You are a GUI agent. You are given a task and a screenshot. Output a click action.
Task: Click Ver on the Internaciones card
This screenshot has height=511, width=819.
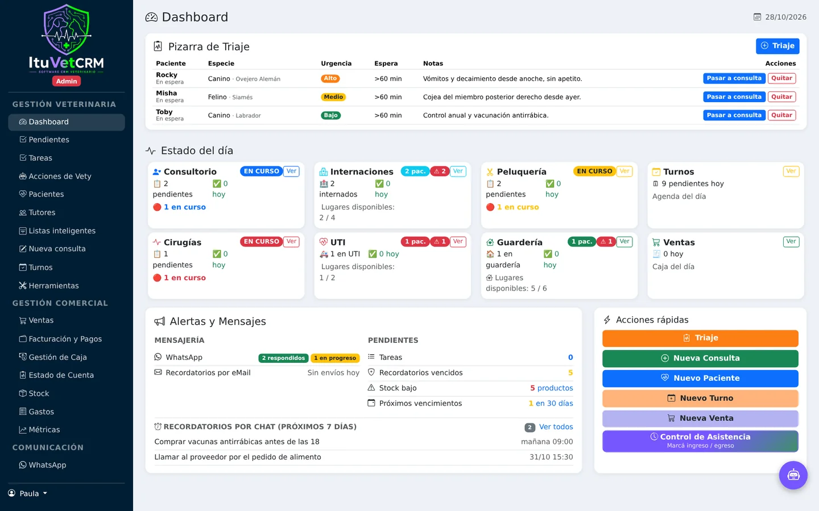pos(458,171)
